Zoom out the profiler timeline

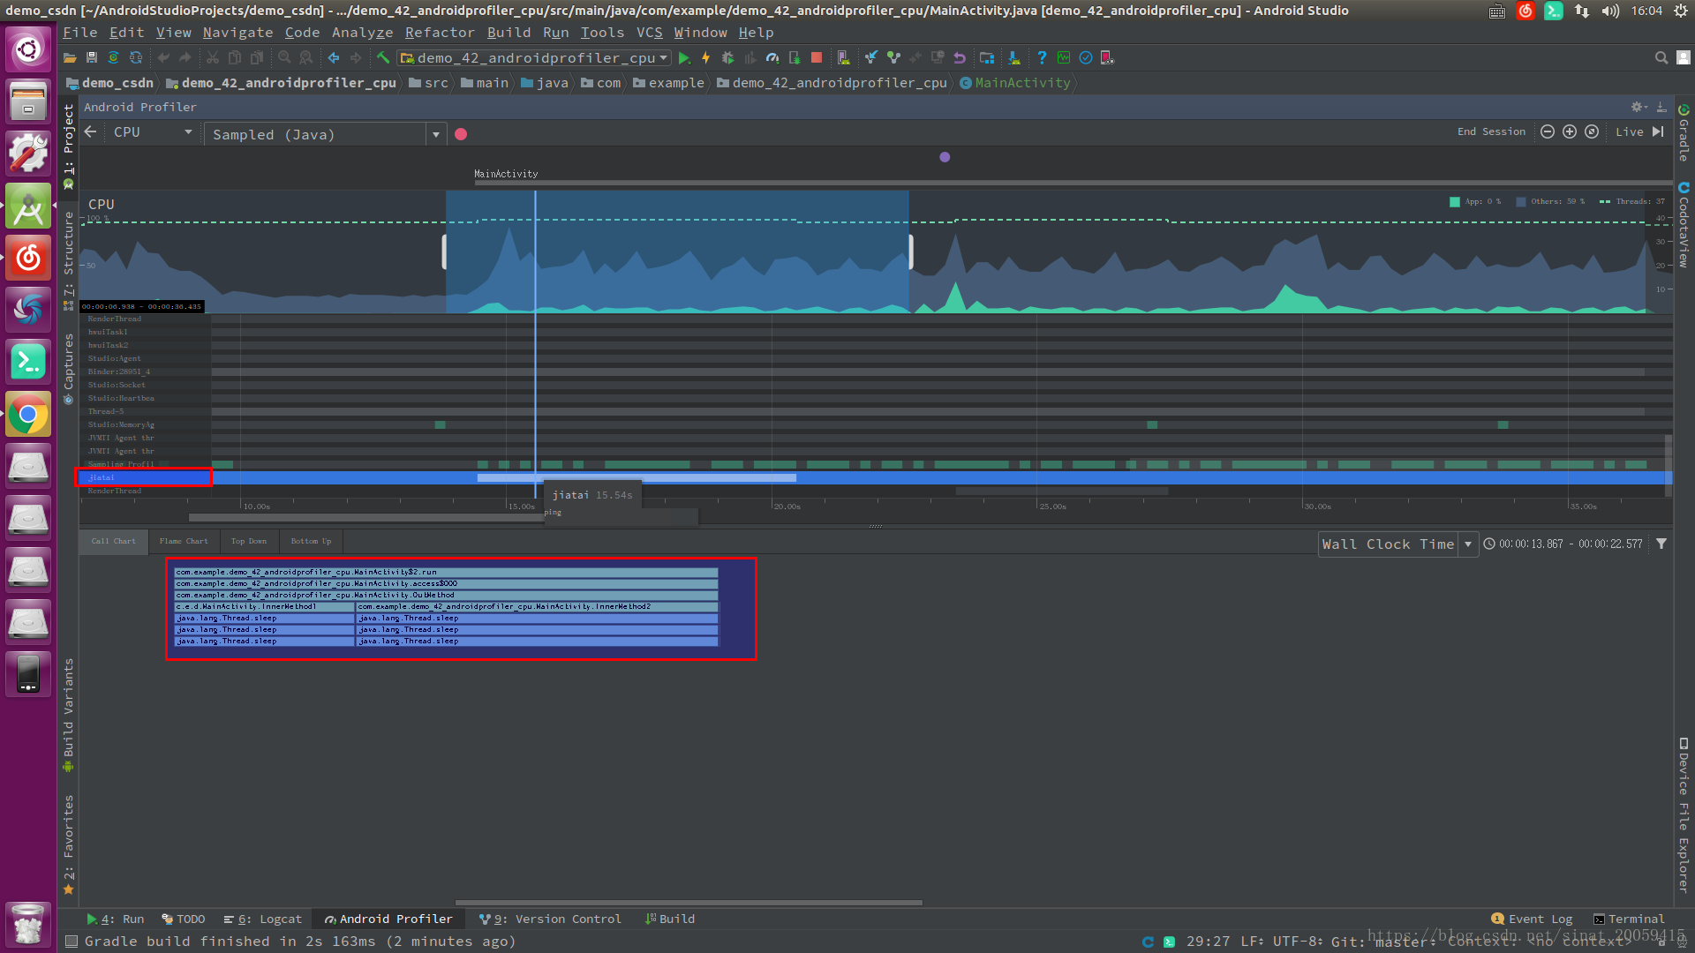(1548, 131)
